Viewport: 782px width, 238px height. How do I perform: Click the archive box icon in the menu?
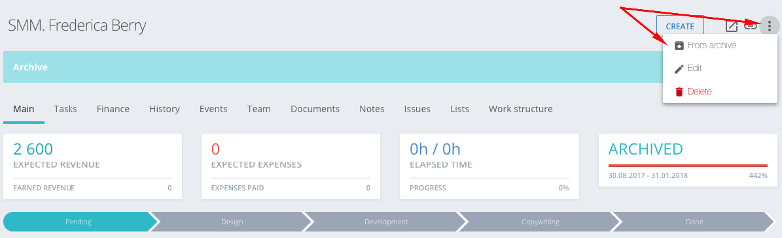(x=679, y=46)
